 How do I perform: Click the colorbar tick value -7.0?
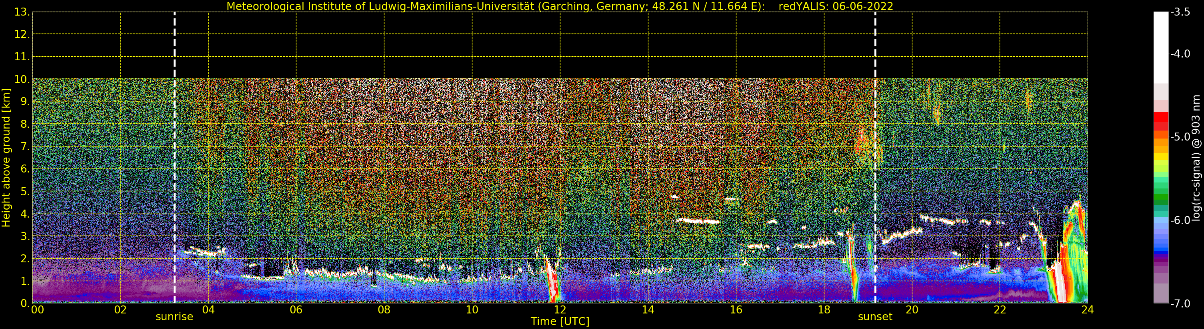(1180, 304)
